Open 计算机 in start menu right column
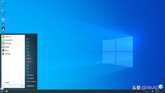Screen dimensions: 165x93 pos(28,56)
